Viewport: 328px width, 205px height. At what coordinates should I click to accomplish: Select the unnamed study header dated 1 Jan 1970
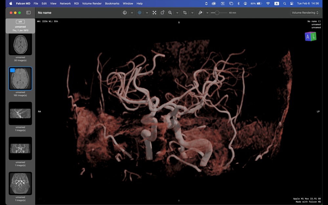coord(20,27)
